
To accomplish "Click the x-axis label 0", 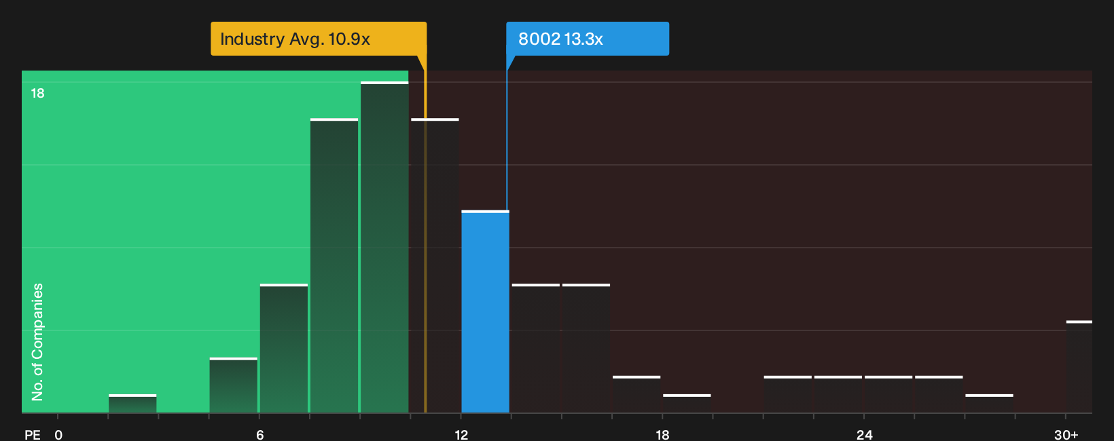I will pos(58,435).
